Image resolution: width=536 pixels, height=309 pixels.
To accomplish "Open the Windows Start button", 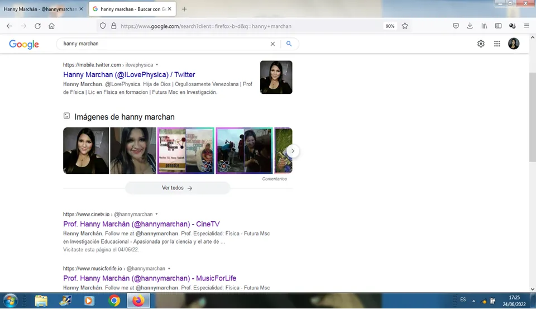I will coord(10,301).
